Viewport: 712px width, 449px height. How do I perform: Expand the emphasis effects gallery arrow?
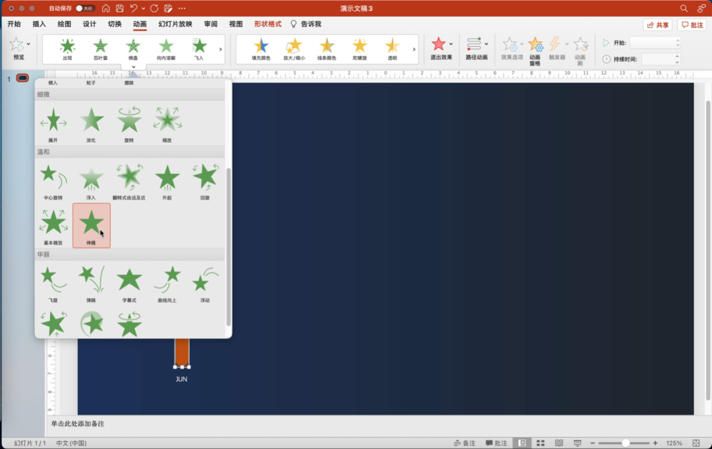(x=414, y=49)
